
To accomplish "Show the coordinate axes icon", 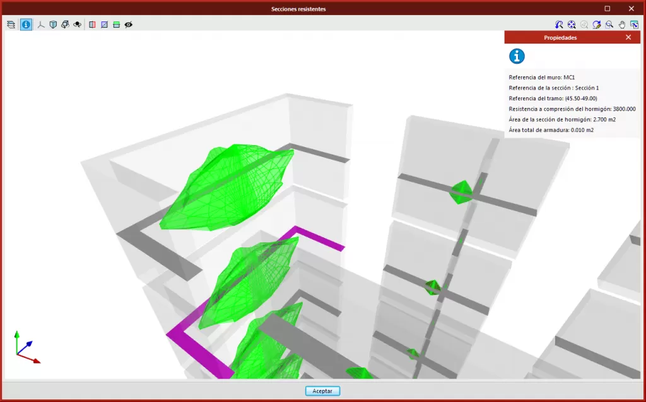I will [x=41, y=25].
